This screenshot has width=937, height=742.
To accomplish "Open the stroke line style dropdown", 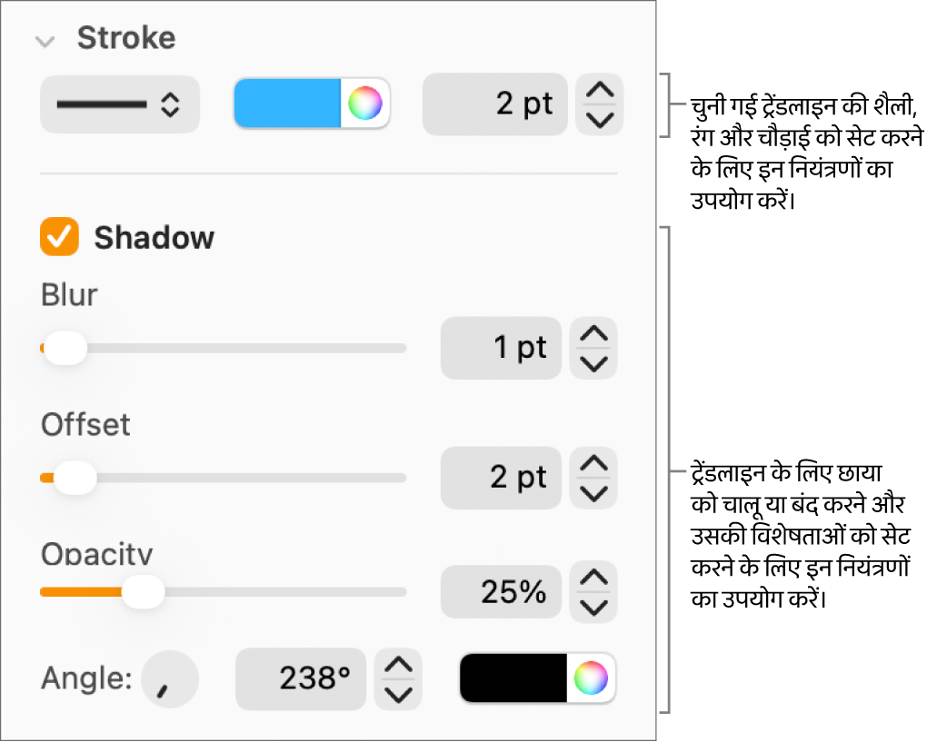I will [119, 104].
